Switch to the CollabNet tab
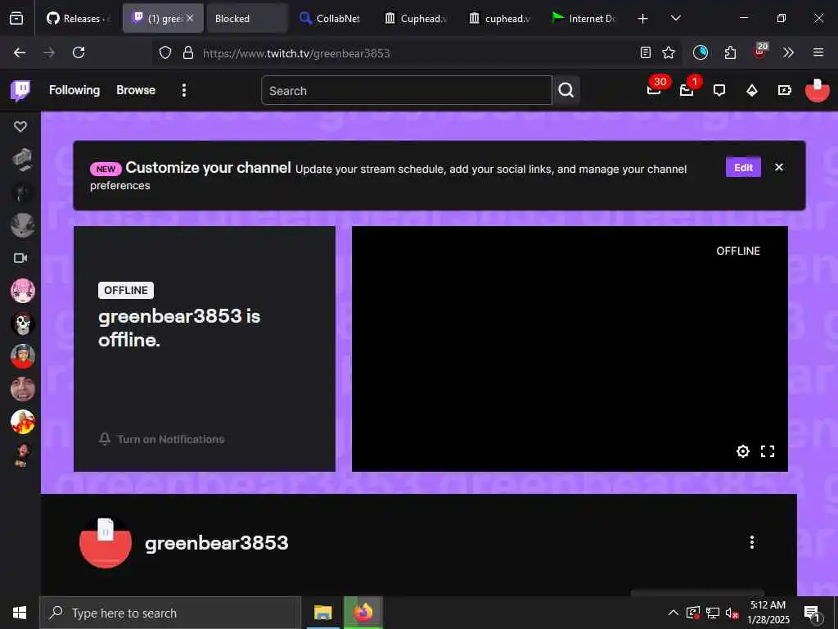 [330, 18]
